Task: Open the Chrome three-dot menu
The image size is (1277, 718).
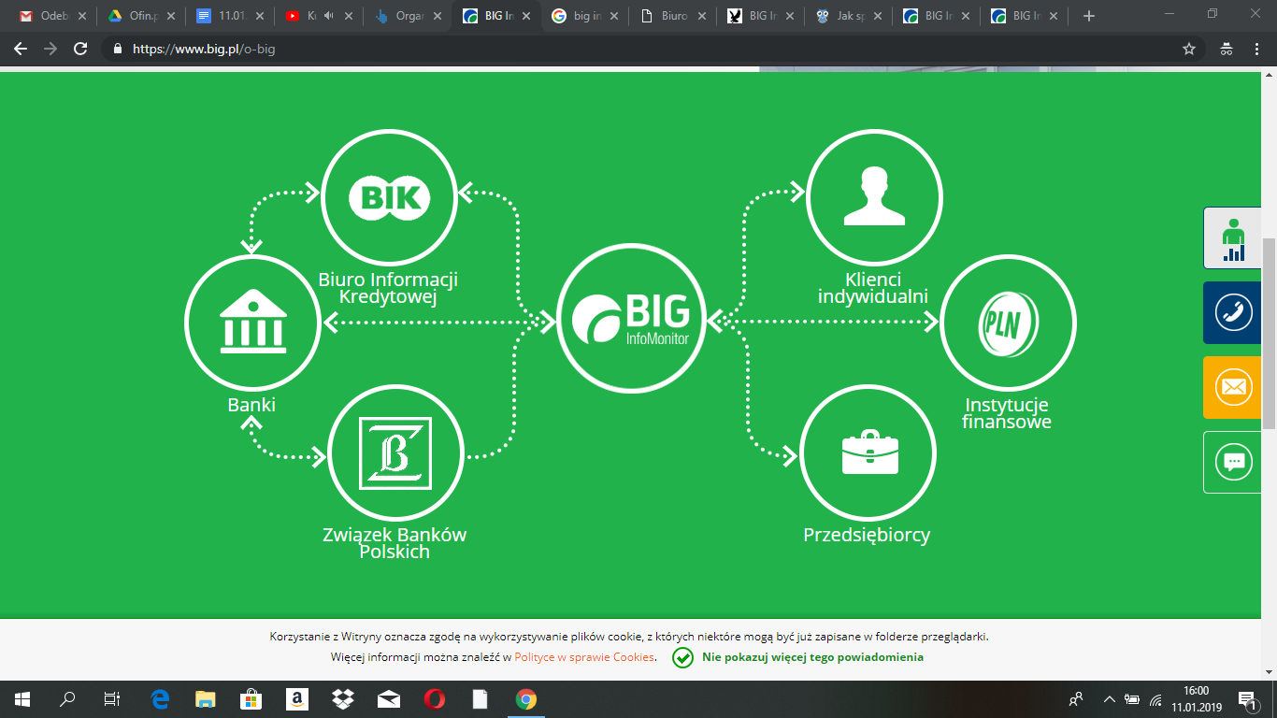Action: coord(1257,49)
